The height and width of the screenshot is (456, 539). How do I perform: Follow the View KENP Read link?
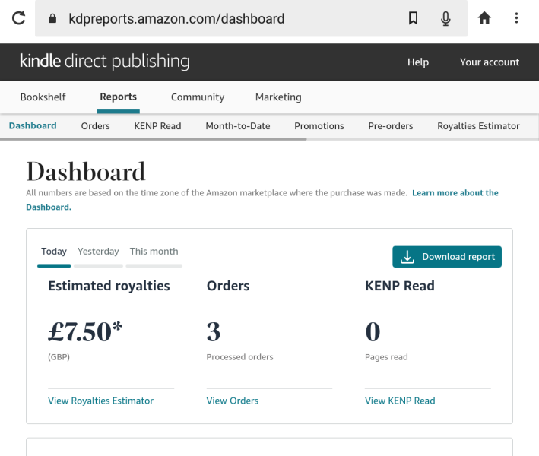(x=400, y=401)
